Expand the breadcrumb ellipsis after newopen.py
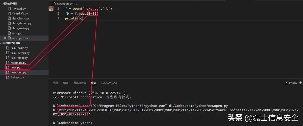This screenshot has height=126, width=303. pos(77,4)
